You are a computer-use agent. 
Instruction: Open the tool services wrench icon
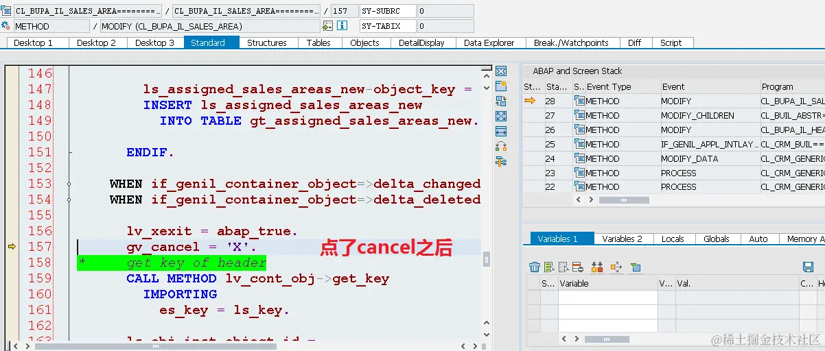[x=501, y=161]
